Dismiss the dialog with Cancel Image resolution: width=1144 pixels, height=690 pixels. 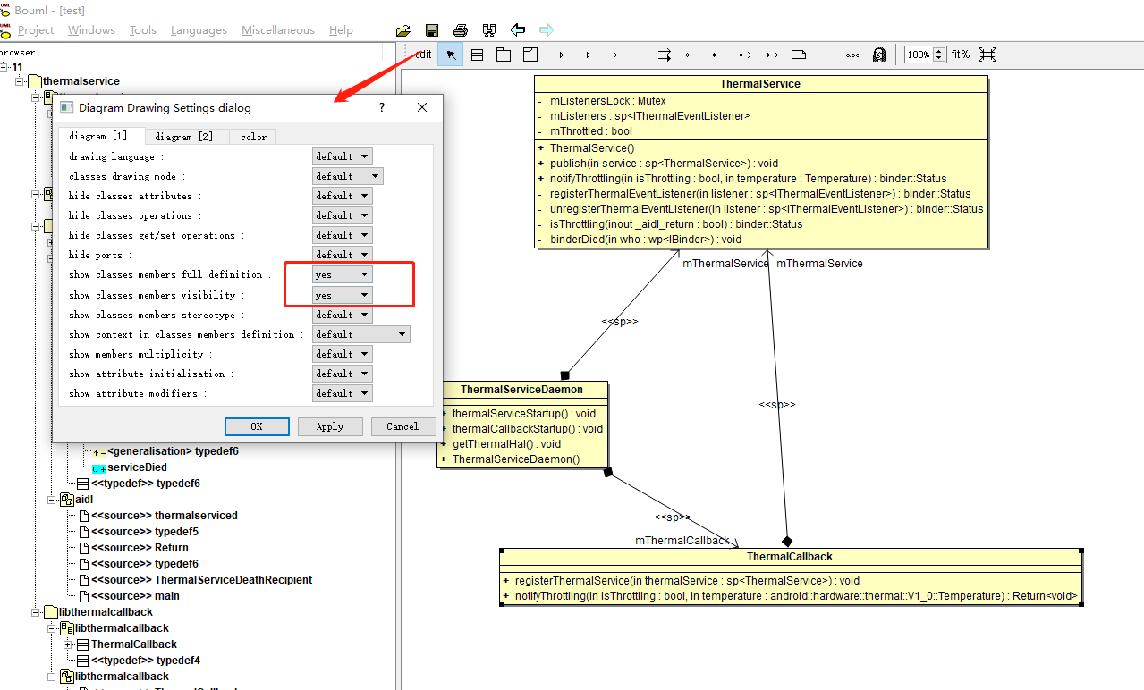[x=403, y=426]
